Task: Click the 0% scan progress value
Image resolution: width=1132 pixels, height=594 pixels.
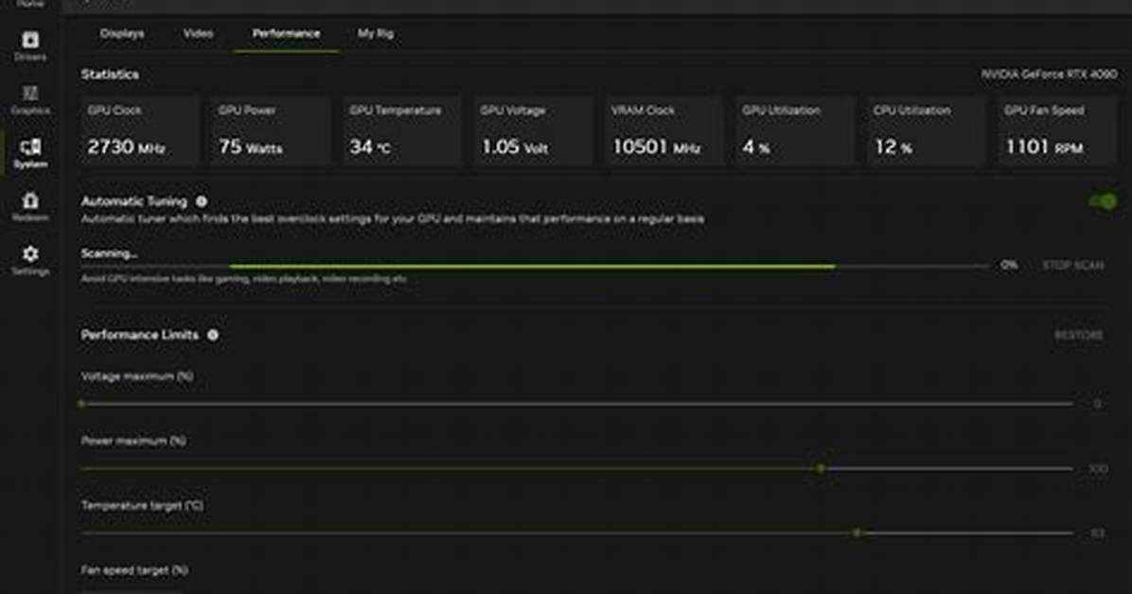Action: tap(1009, 265)
